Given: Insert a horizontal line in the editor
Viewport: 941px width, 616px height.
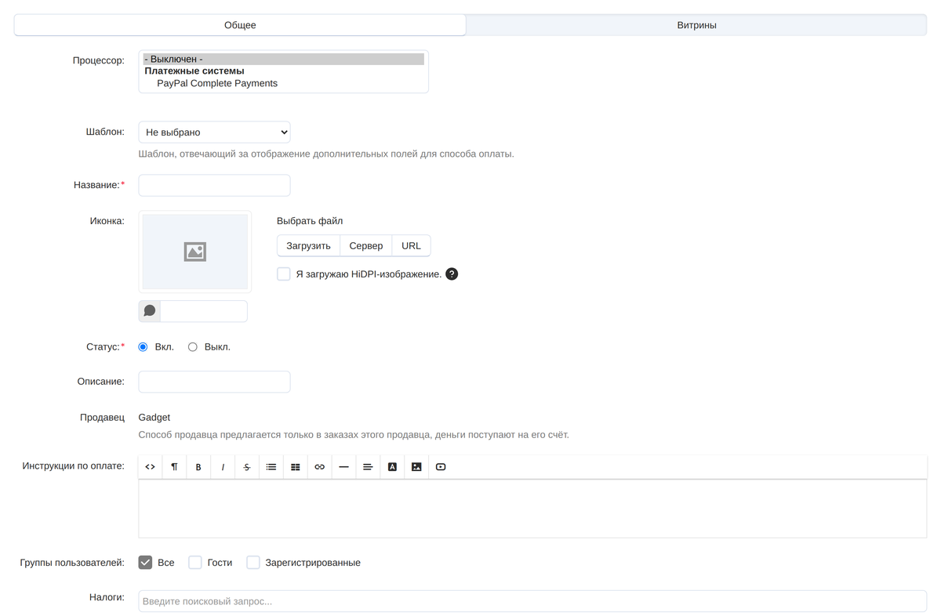Looking at the screenshot, I should pyautogui.click(x=343, y=467).
